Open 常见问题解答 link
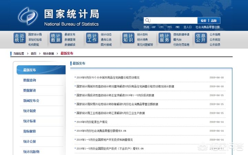248x155 pixels. pos(145,45)
